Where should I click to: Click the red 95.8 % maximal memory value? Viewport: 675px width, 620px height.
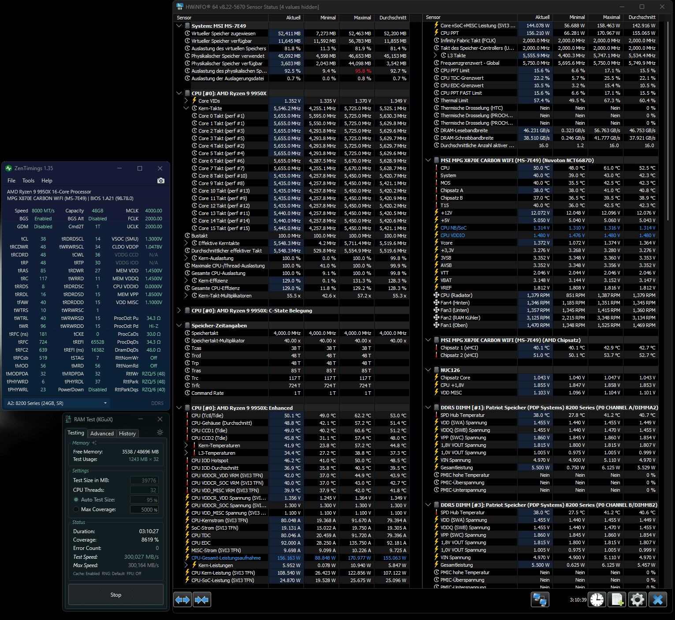363,71
